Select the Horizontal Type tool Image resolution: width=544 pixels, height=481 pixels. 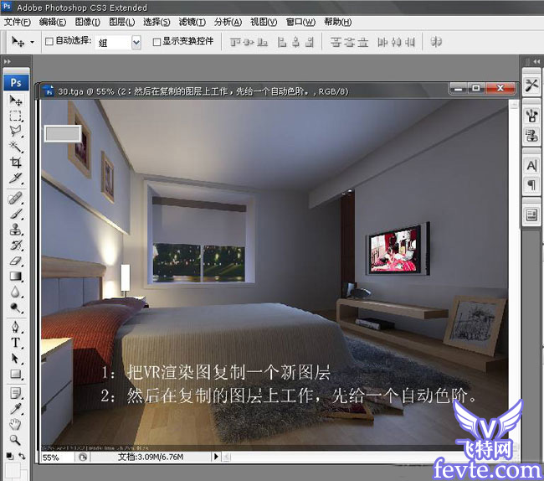click(15, 343)
